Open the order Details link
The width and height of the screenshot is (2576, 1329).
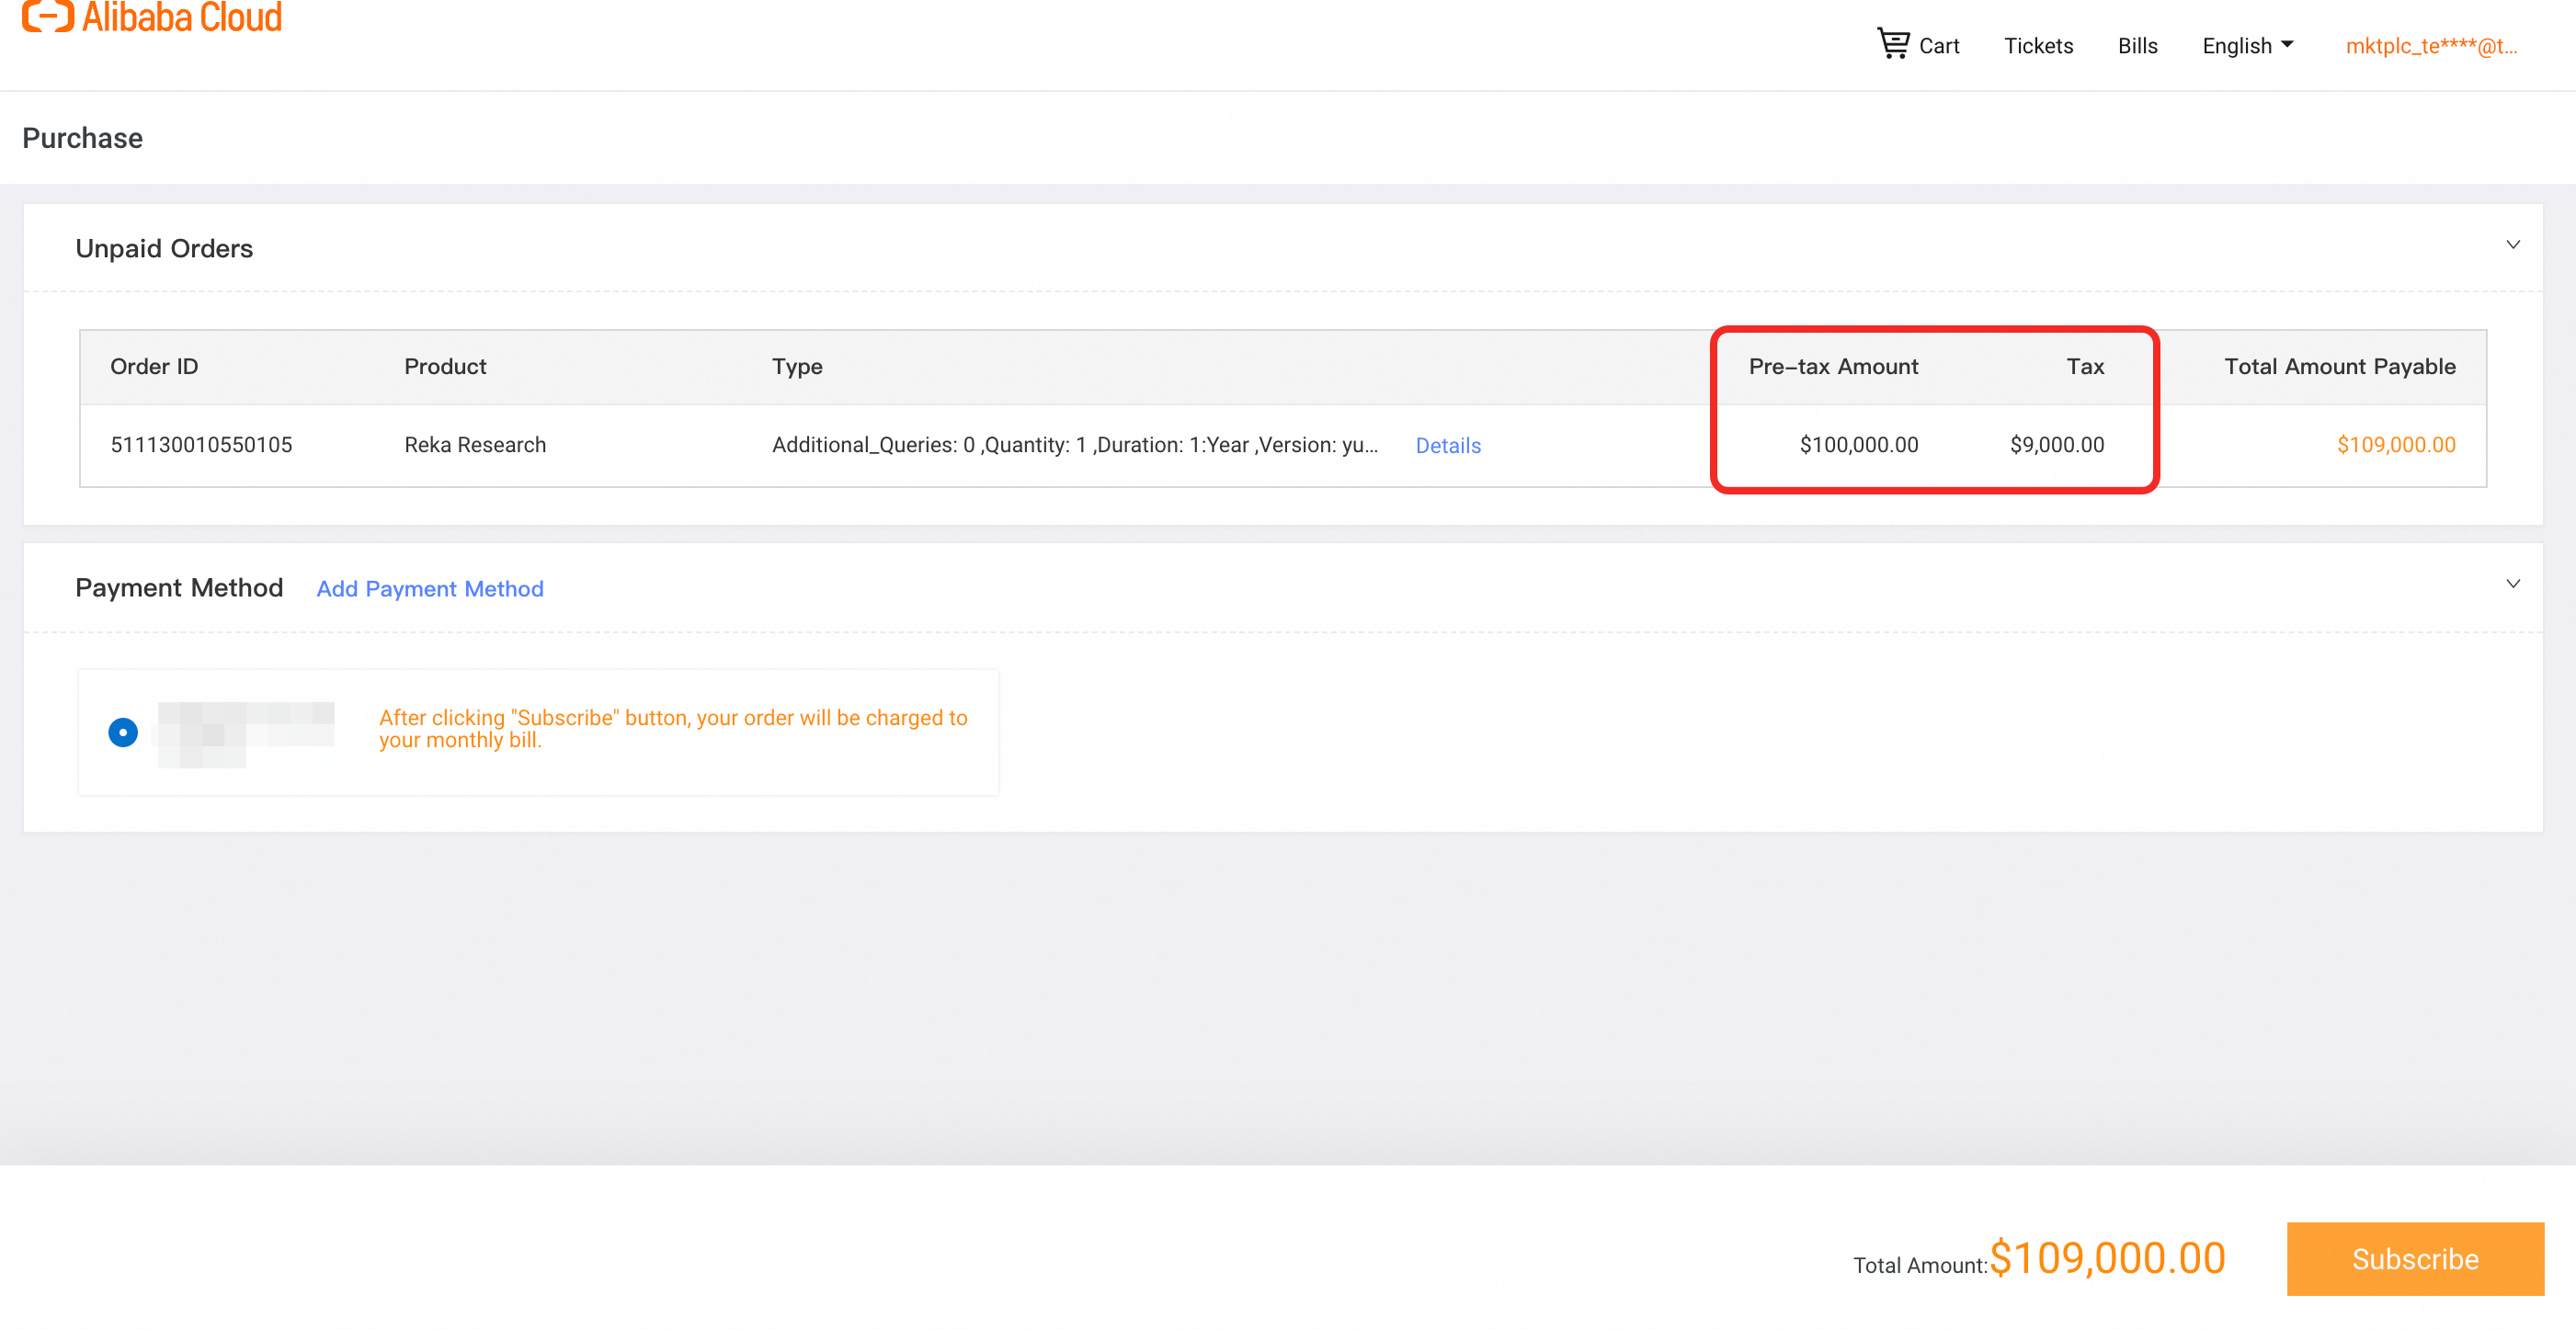[x=1447, y=446]
